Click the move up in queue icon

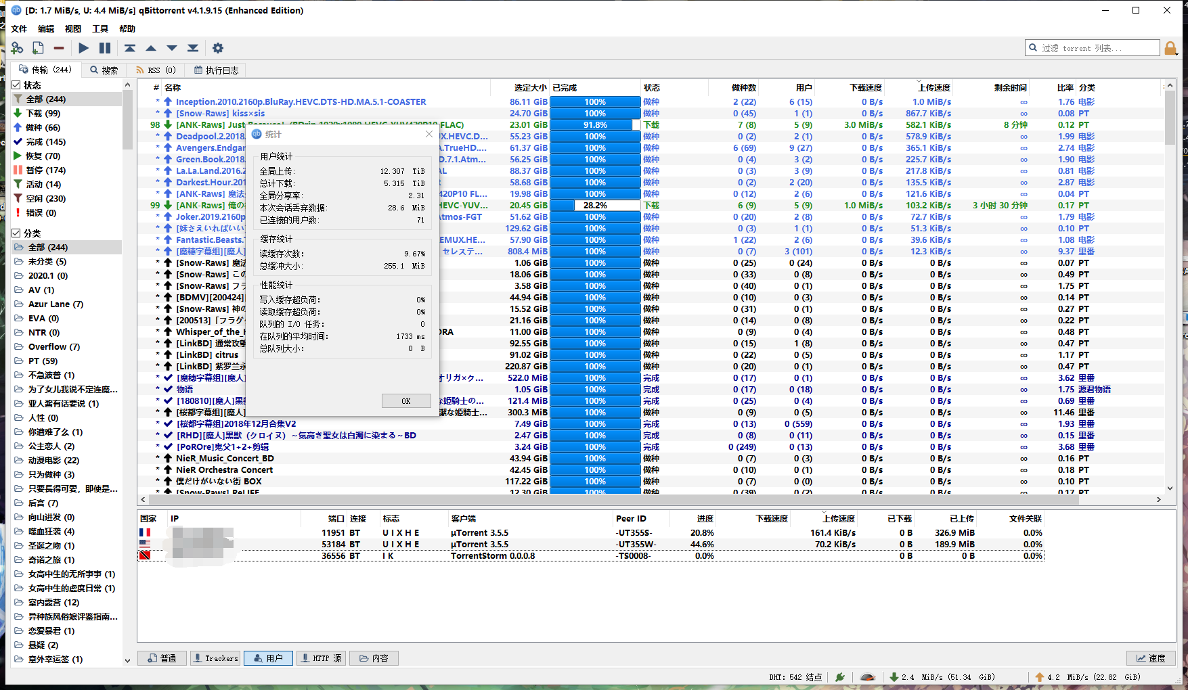151,48
